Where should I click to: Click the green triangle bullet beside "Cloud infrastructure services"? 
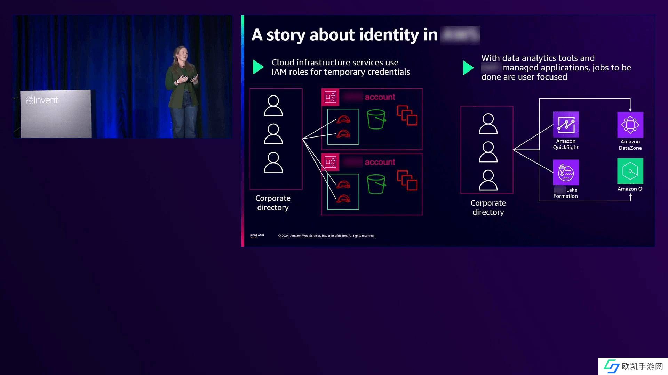[x=258, y=67]
